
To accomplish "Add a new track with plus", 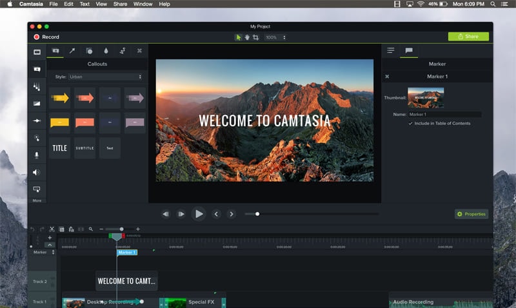I will [50, 238].
